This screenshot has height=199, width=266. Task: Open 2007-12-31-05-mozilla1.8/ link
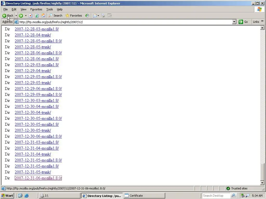37,166
